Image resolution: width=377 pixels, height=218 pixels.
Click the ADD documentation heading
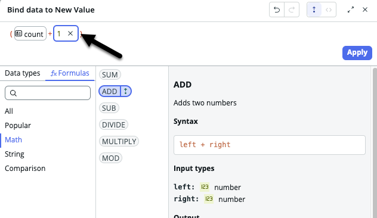(183, 85)
